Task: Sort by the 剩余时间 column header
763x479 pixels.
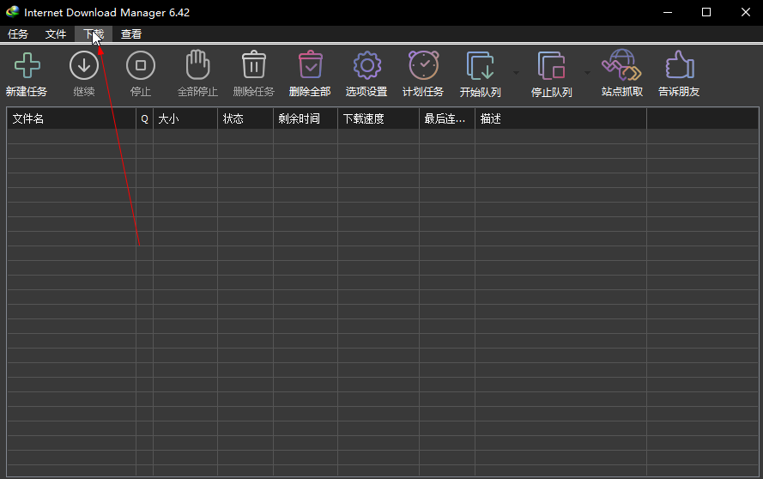Action: click(x=306, y=118)
